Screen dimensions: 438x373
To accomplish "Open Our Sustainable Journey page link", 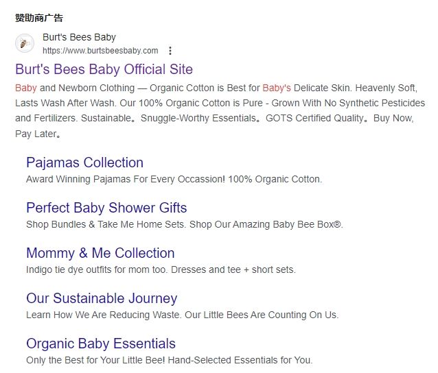I will coord(102,298).
